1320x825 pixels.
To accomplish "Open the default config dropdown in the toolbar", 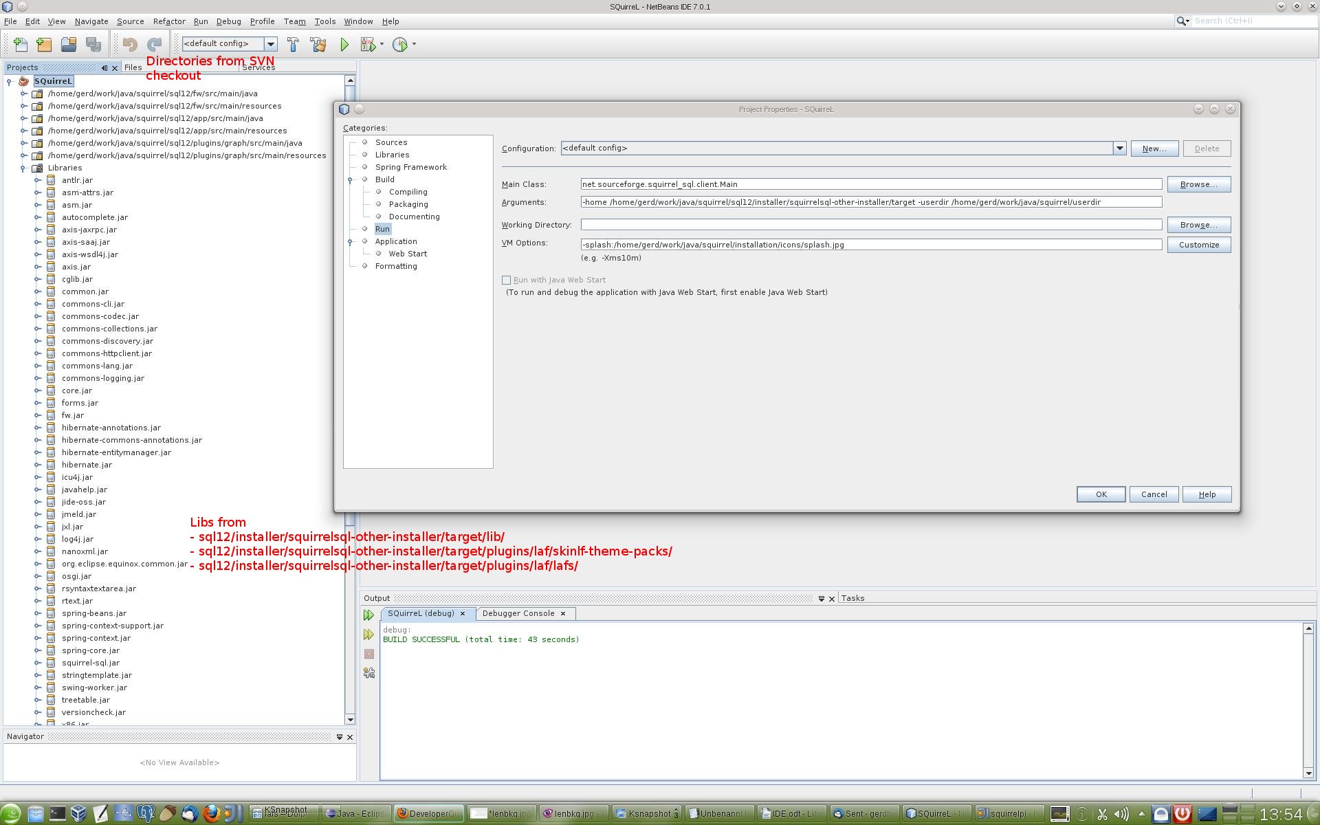I will click(x=272, y=44).
